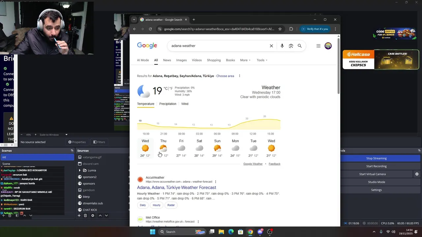Expand the Lumia source group
Viewport: 422px width, 237px height.
tap(80, 171)
